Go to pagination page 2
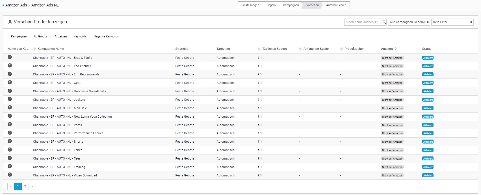Image resolution: width=481 pixels, height=195 pixels. (x=25, y=186)
